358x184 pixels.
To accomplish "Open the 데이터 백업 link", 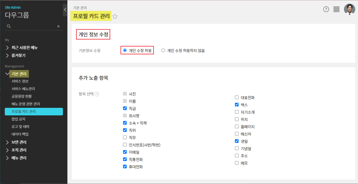I will [x=20, y=134].
